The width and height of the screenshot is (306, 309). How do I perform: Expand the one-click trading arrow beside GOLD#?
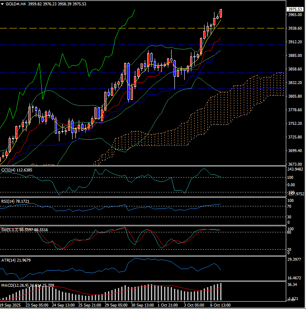pyautogui.click(x=3, y=4)
